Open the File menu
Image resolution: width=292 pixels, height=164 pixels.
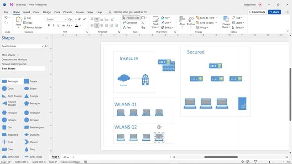(x=6, y=12)
